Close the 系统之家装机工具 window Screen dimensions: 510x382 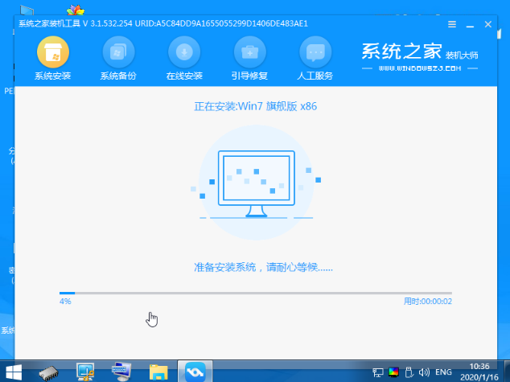488,24
